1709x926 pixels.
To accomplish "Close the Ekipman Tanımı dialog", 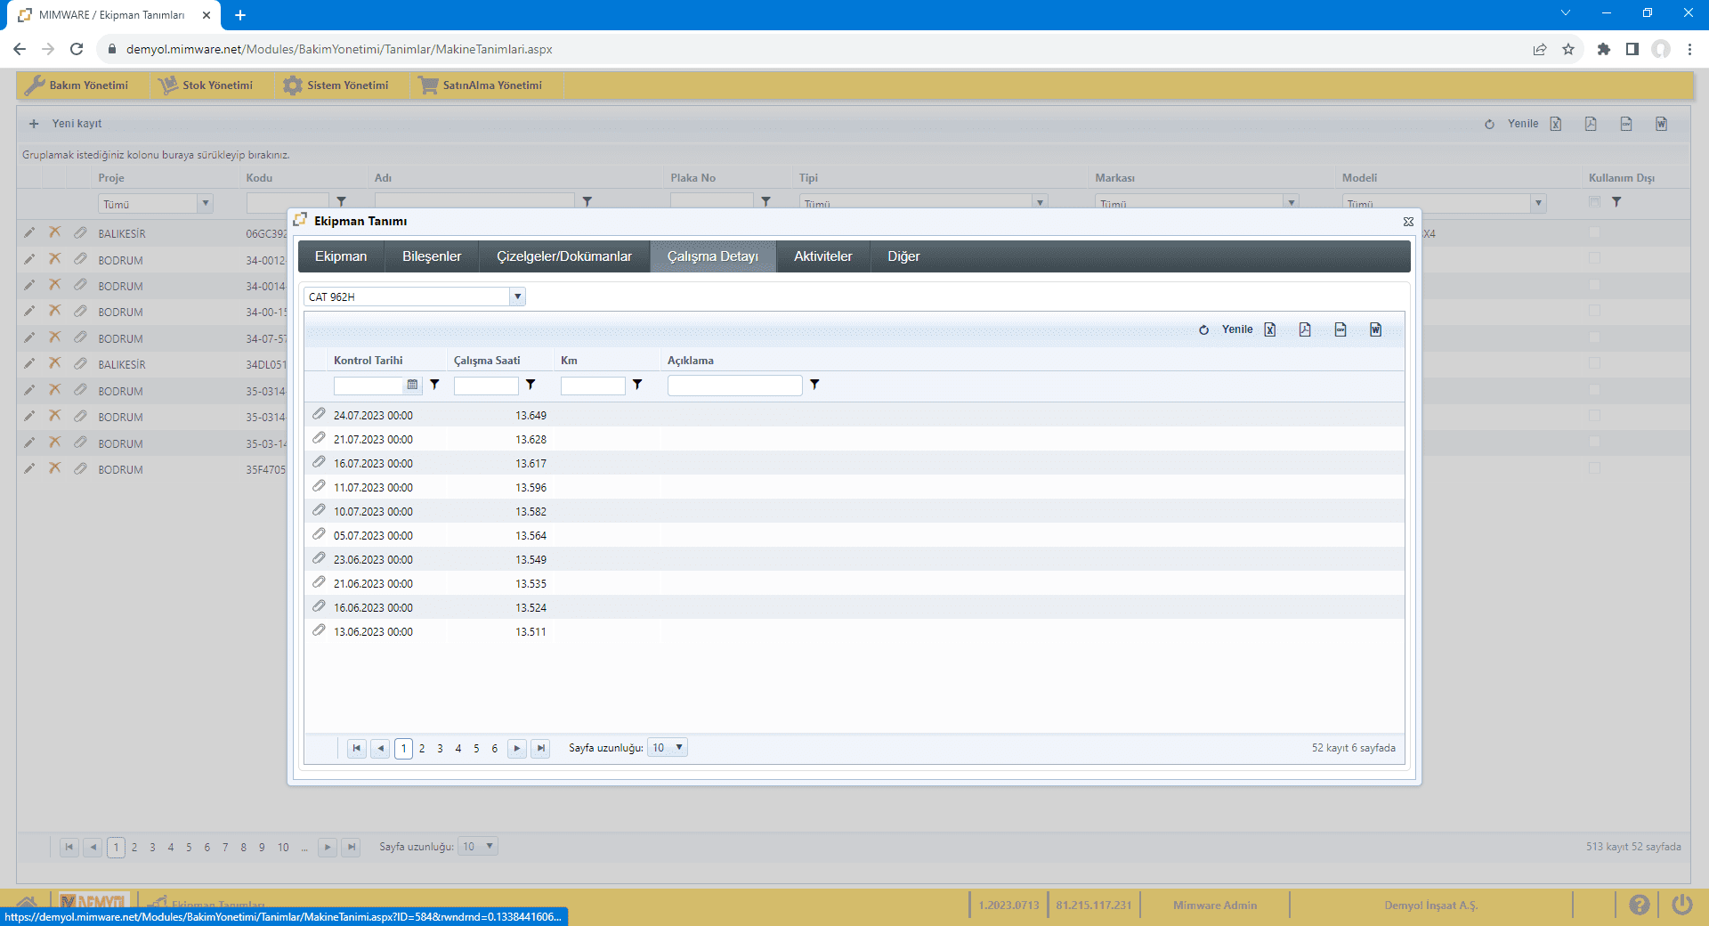I will (x=1408, y=222).
